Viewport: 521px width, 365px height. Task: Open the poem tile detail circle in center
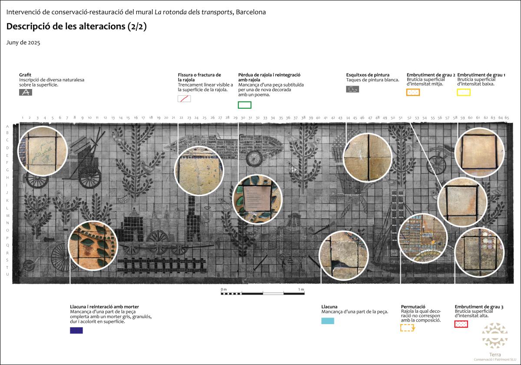[257, 199]
